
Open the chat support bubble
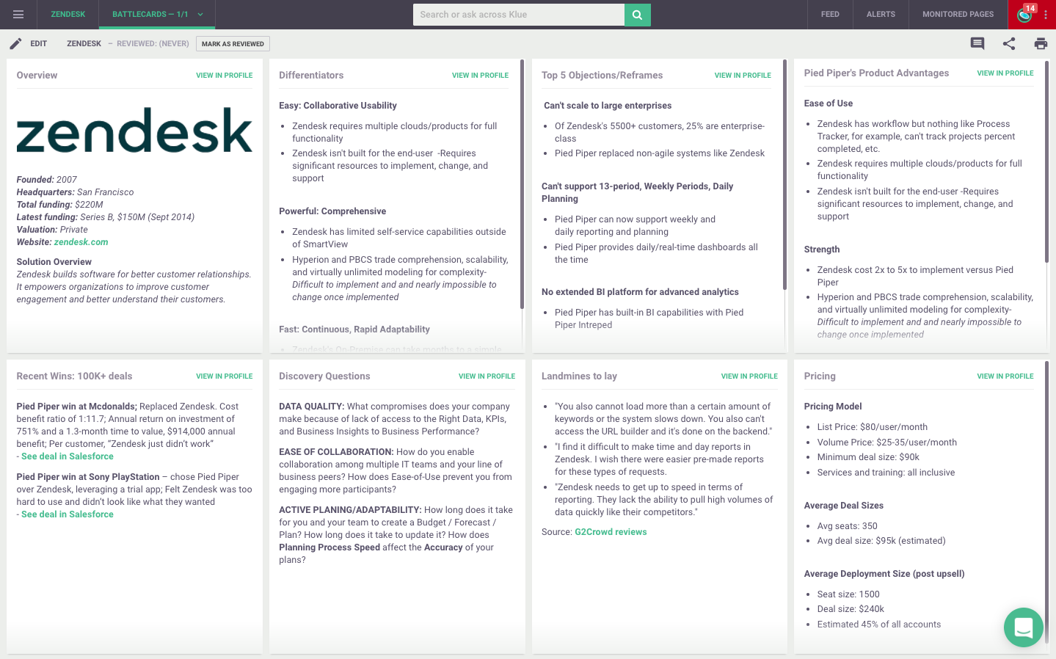[x=1023, y=627]
